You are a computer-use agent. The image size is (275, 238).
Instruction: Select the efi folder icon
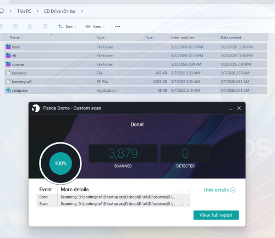tap(8, 56)
